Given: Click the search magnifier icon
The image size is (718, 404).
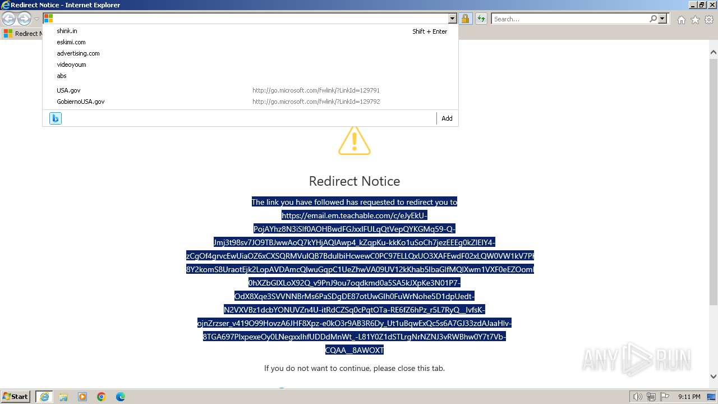Looking at the screenshot, I should click(653, 19).
